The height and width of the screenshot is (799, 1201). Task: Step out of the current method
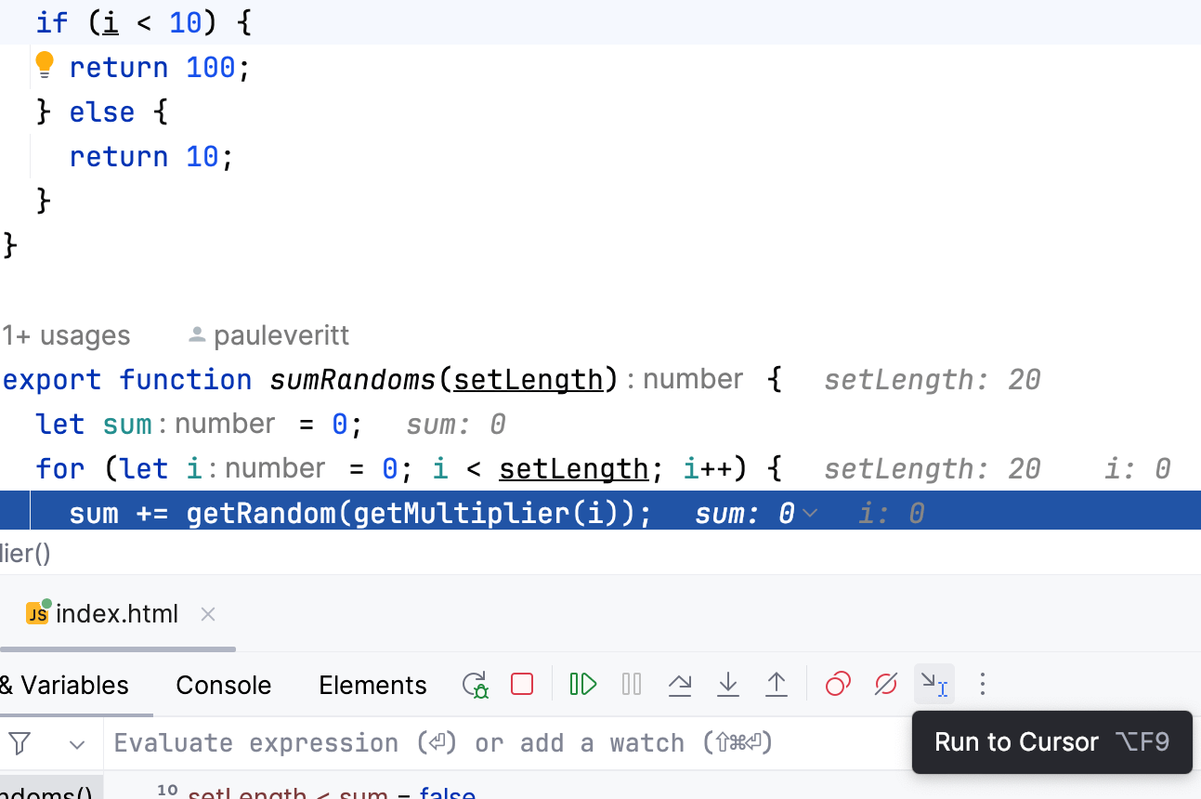point(776,684)
